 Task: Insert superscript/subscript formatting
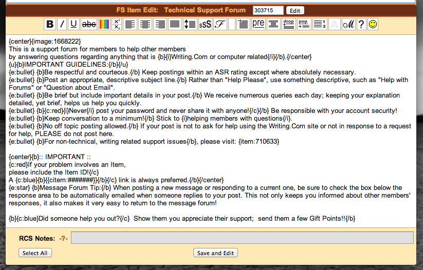117,24
